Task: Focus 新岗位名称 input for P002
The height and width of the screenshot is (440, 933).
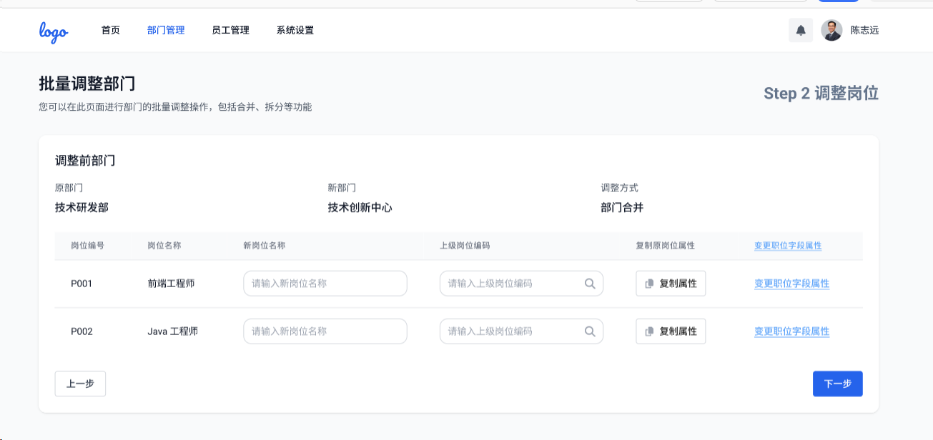Action: click(325, 331)
